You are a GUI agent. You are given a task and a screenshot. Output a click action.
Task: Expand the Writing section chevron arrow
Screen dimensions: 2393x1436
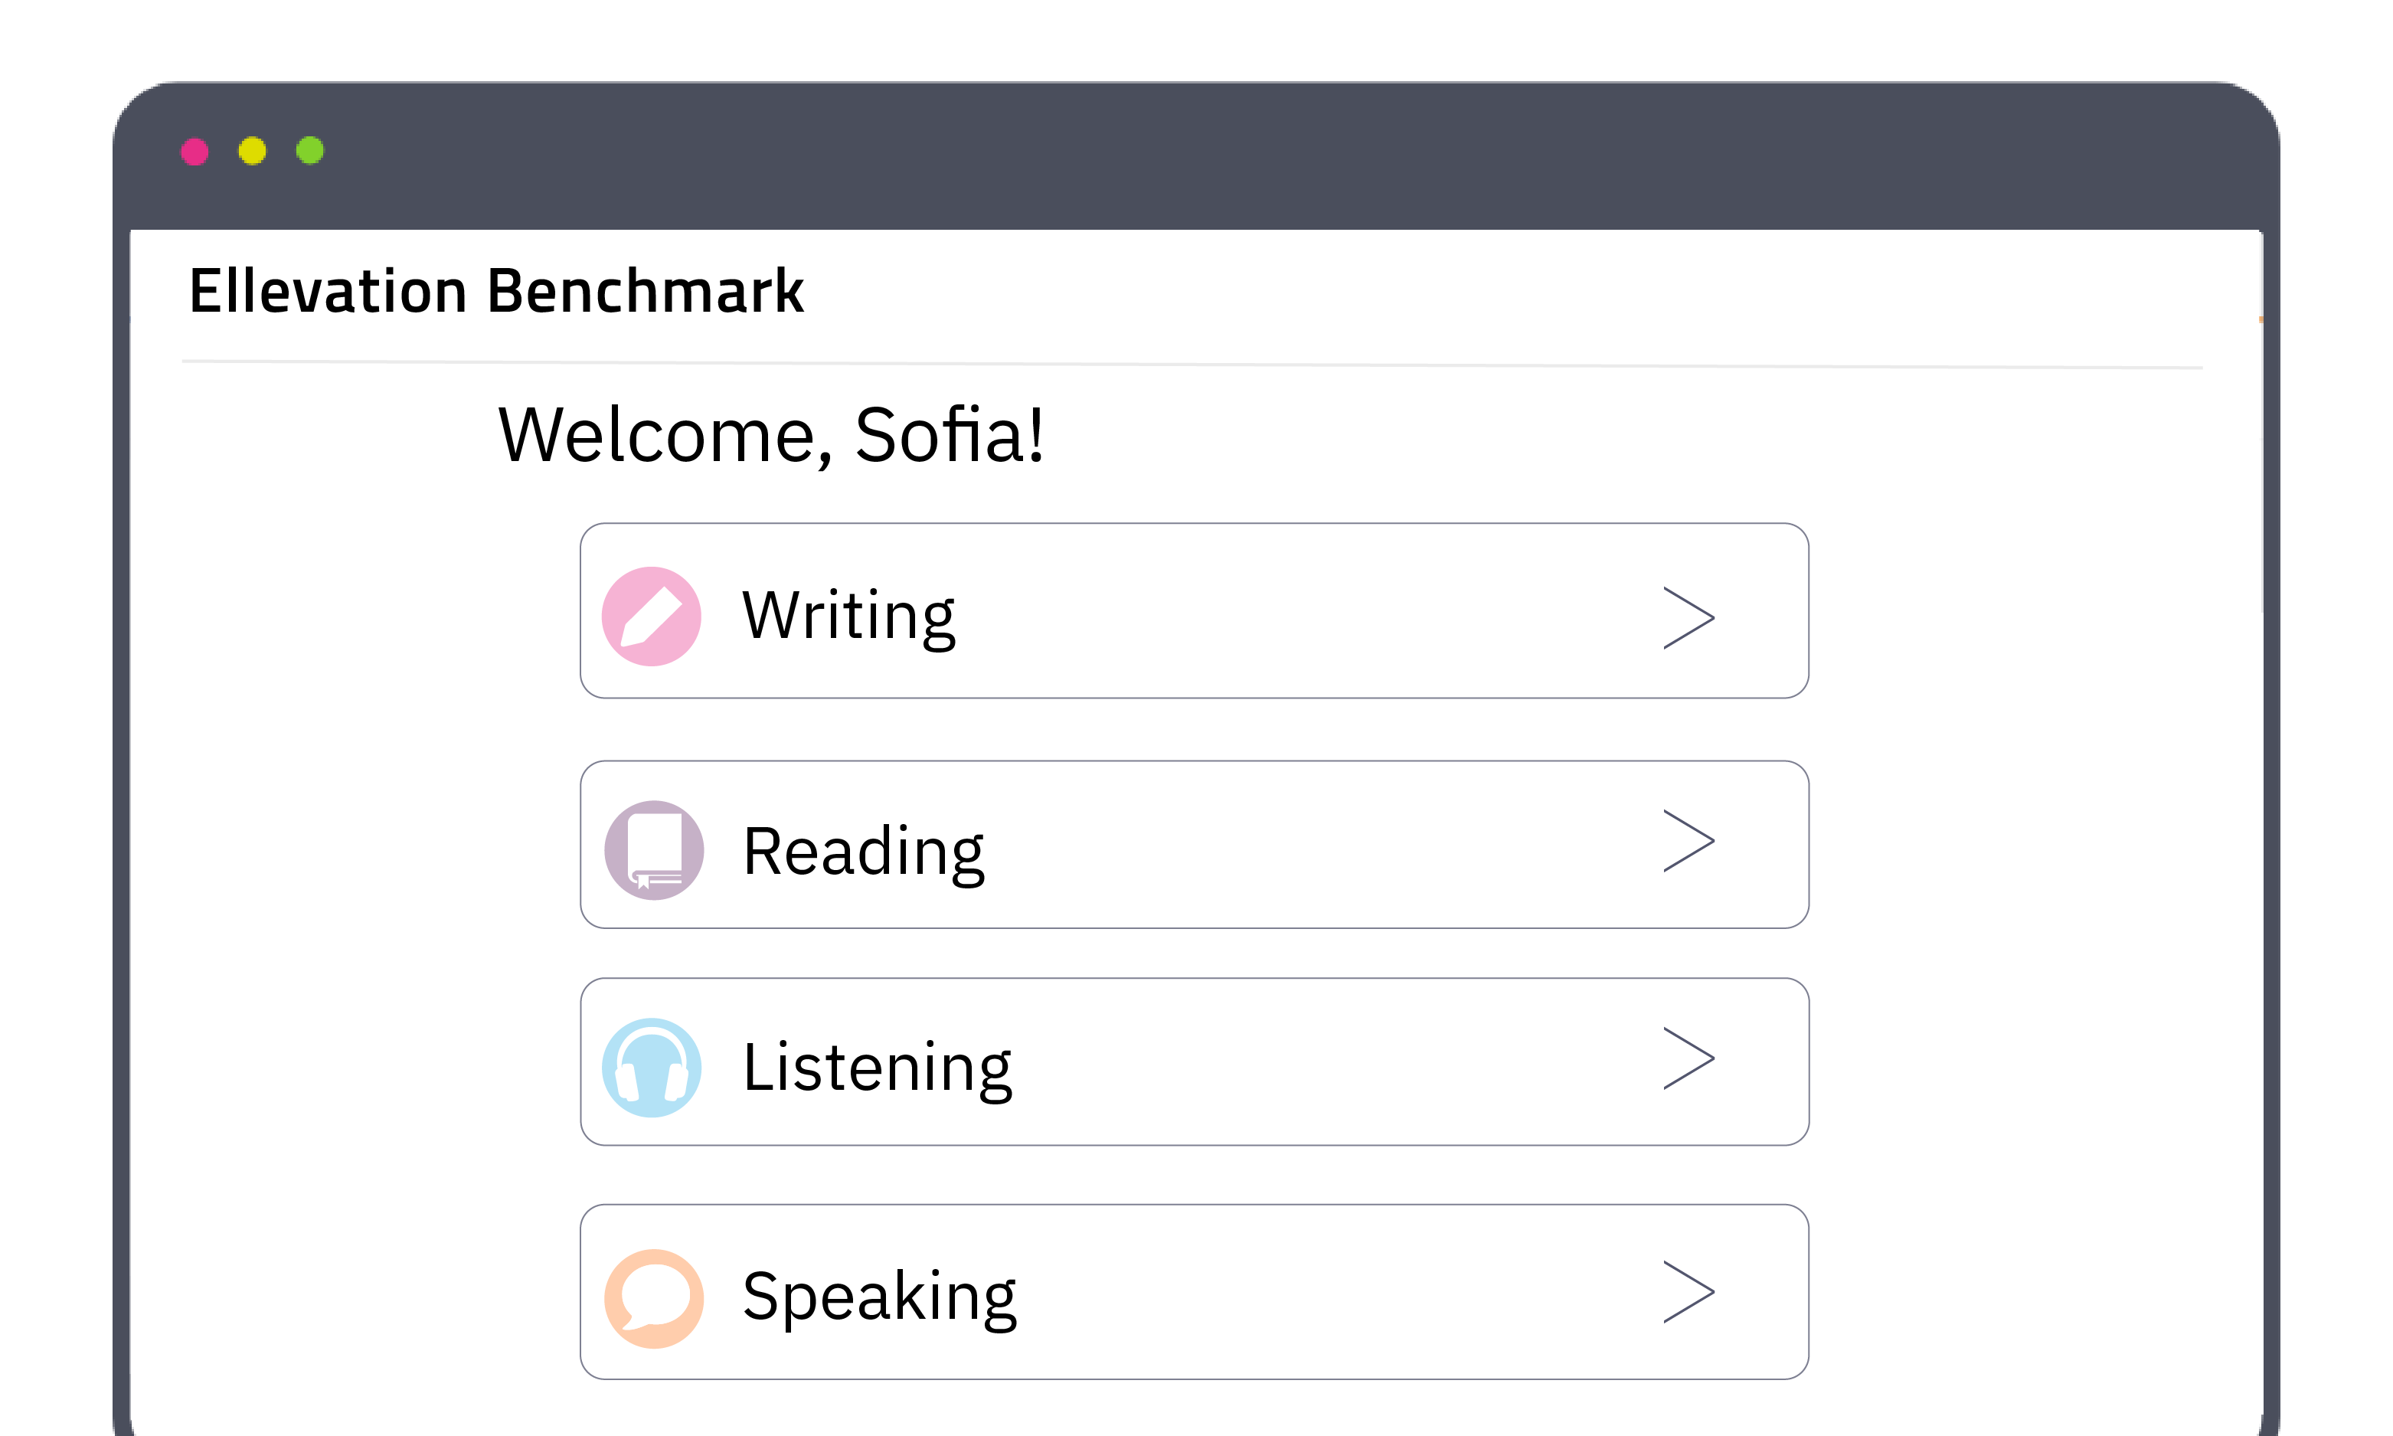tap(1688, 617)
